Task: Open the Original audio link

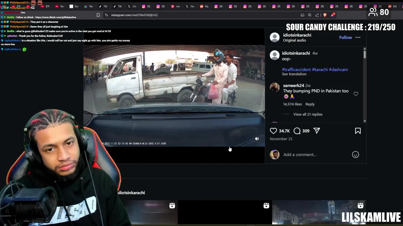Action: (x=294, y=40)
